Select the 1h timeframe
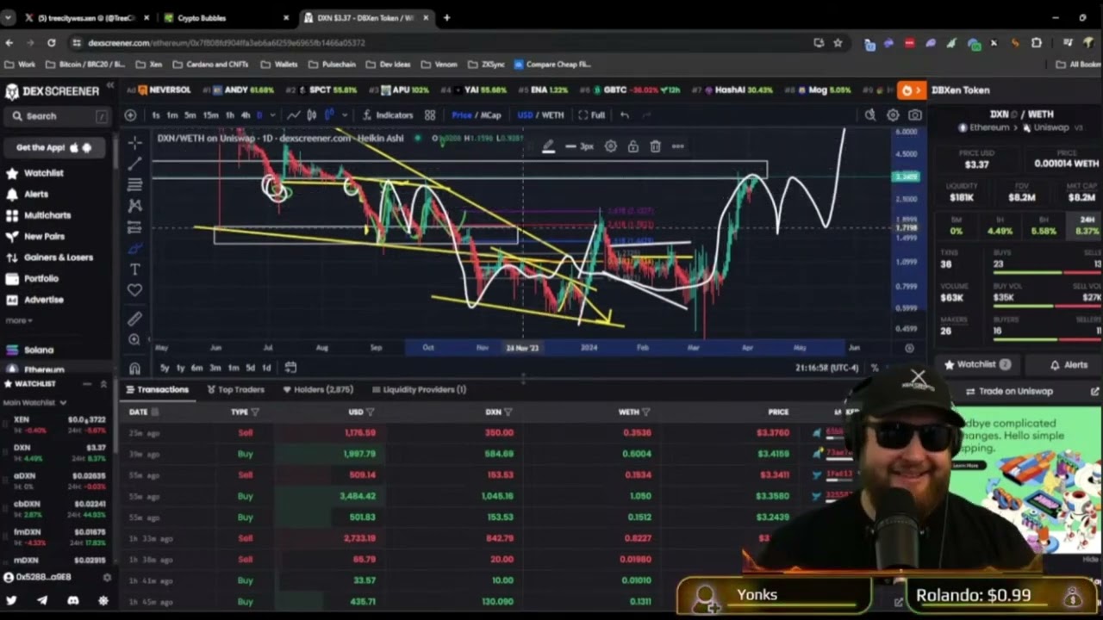1103x620 pixels. tap(230, 115)
